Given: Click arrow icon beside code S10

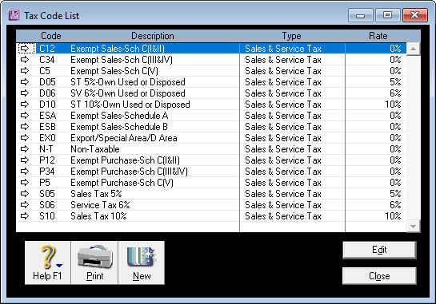Looking at the screenshot, I should pyautogui.click(x=25, y=216).
